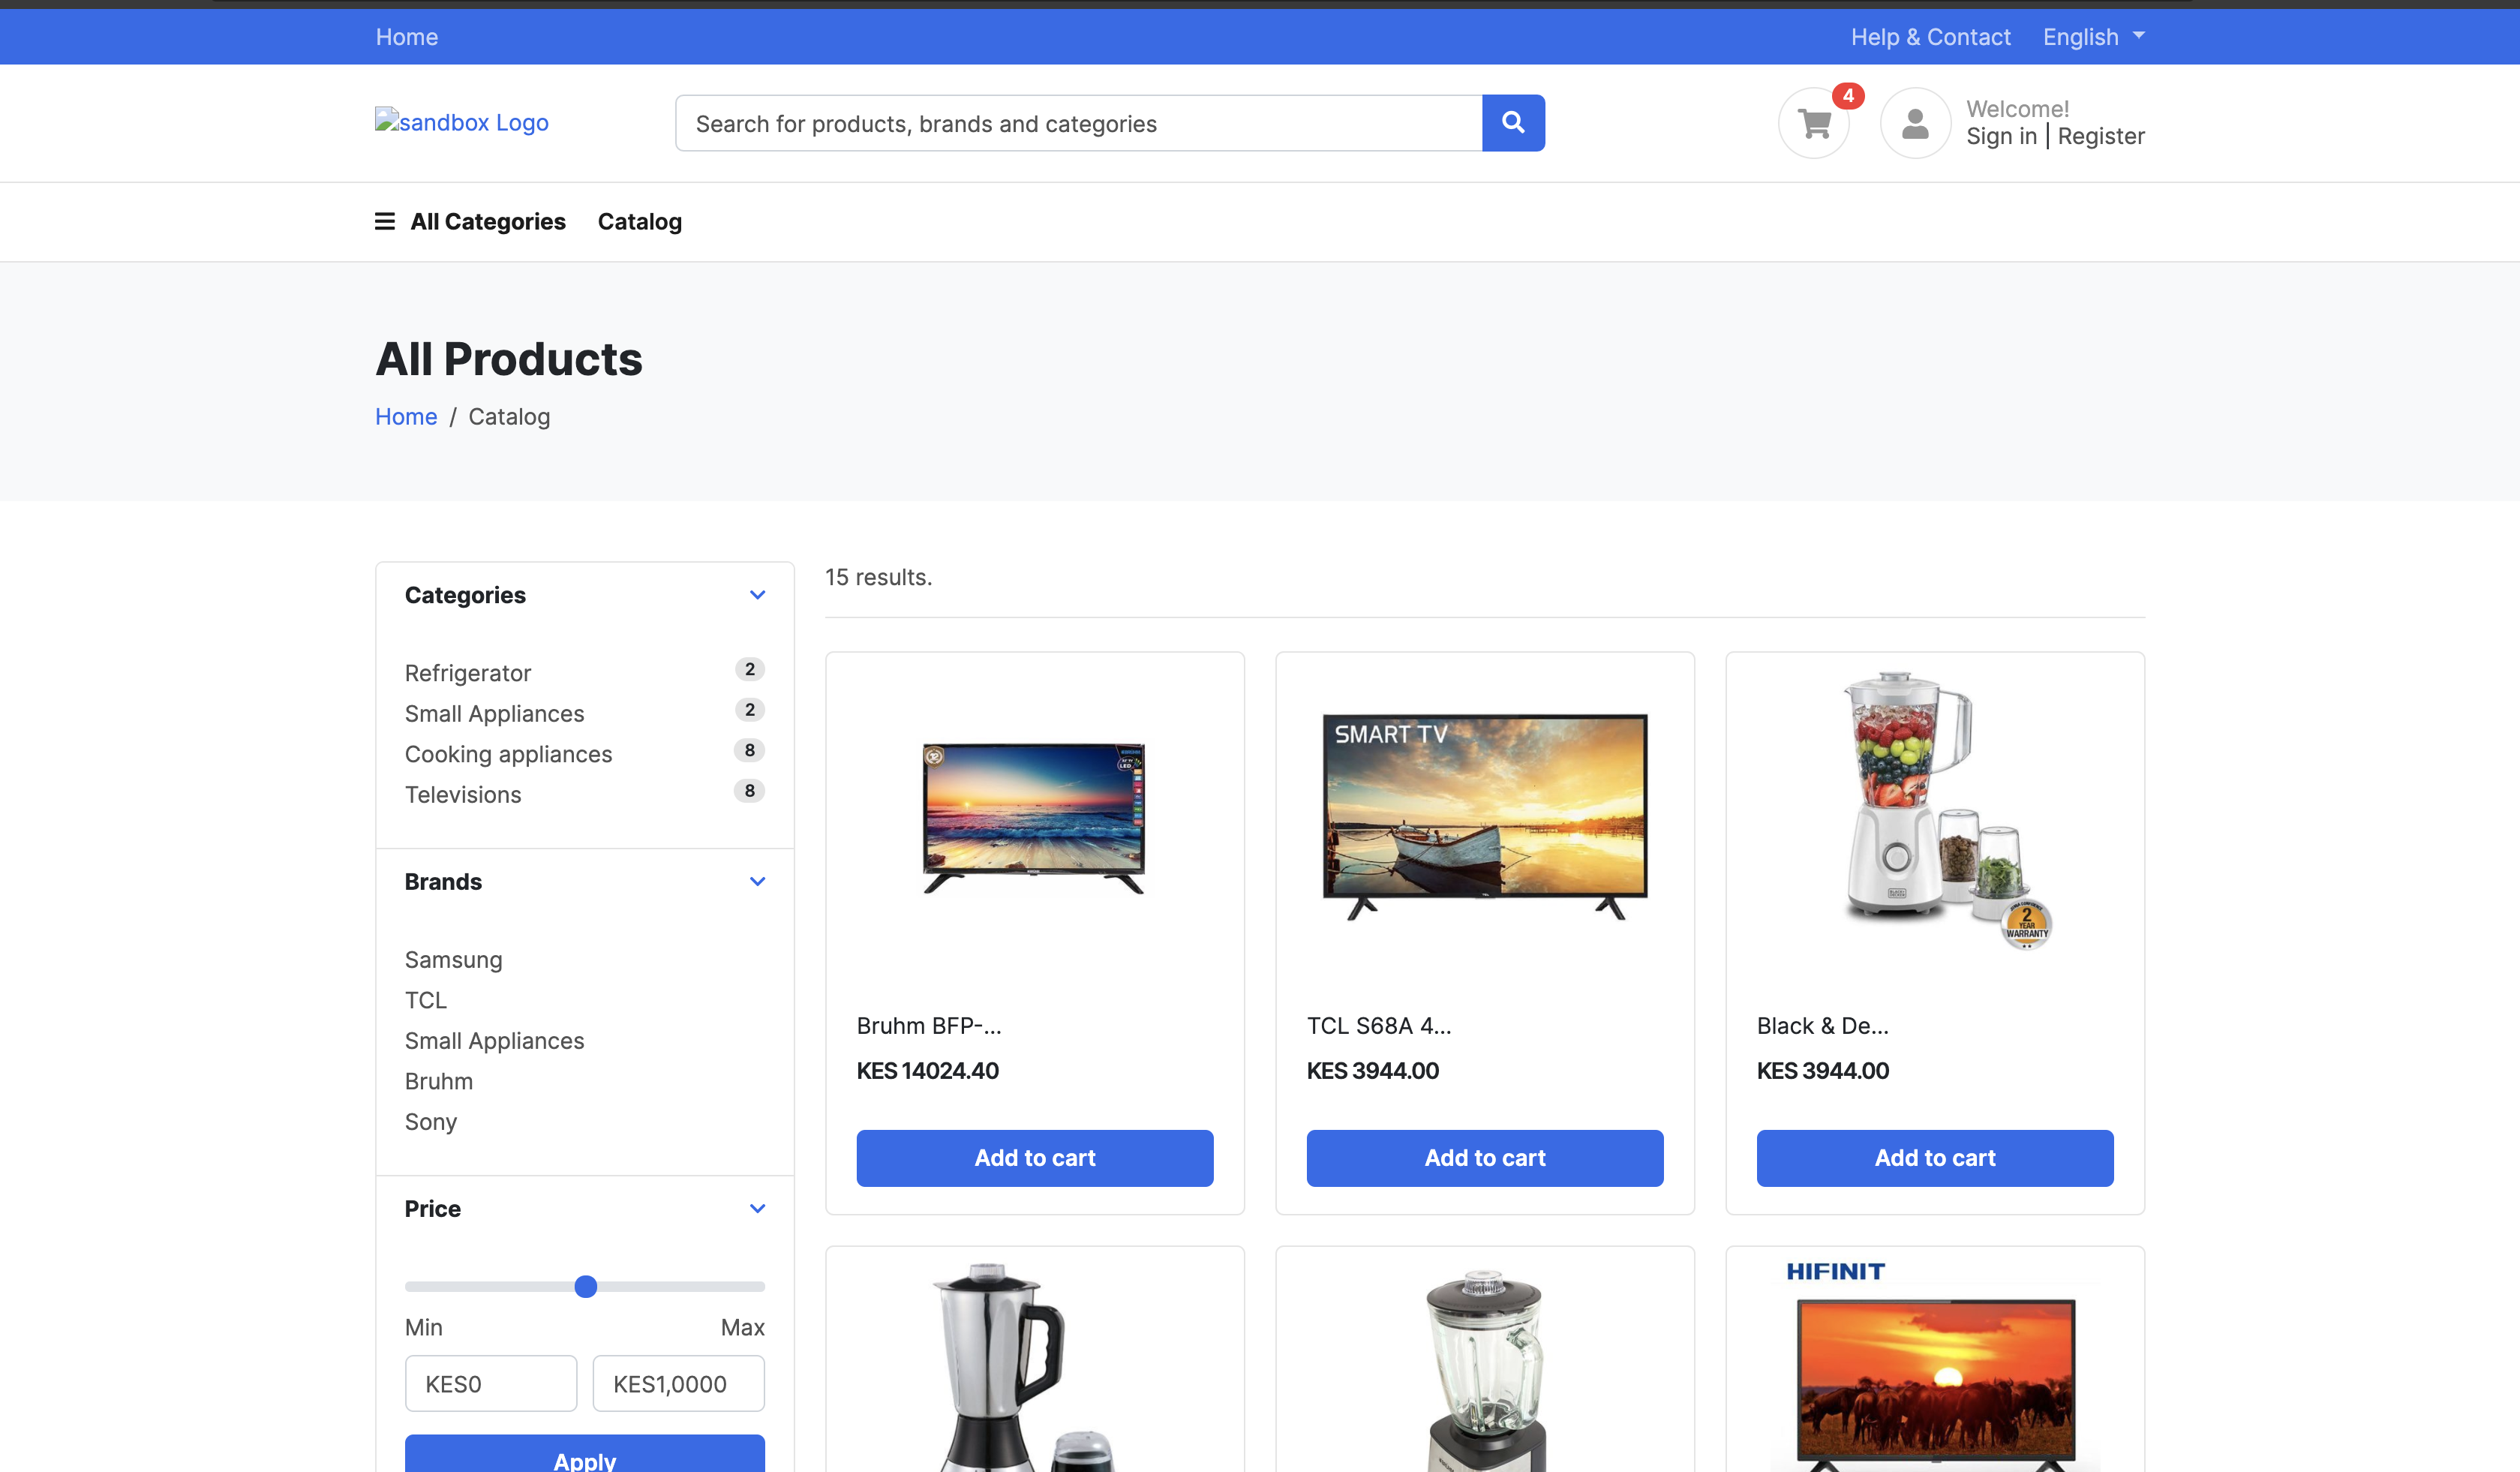Click the Register link
The width and height of the screenshot is (2520, 1472).
pyautogui.click(x=2101, y=136)
